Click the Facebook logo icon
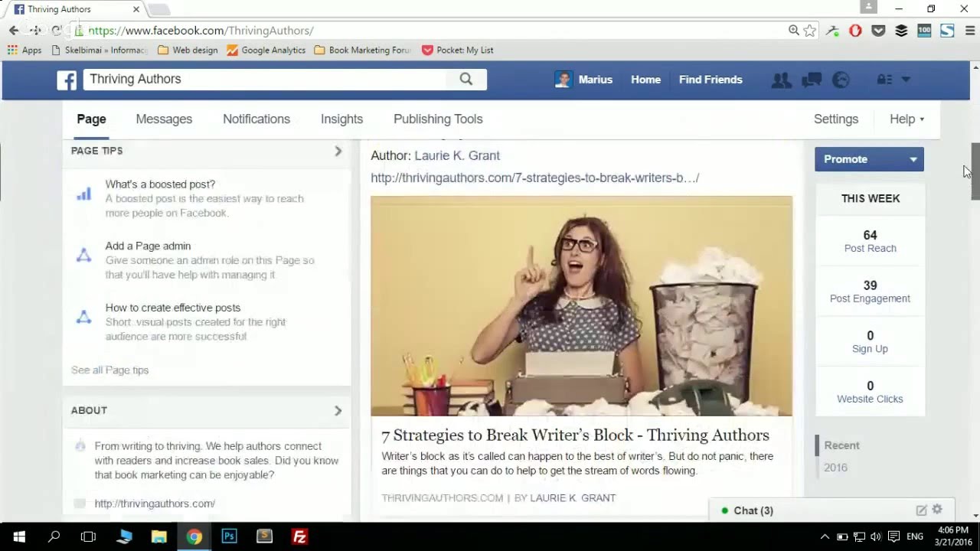 click(67, 80)
